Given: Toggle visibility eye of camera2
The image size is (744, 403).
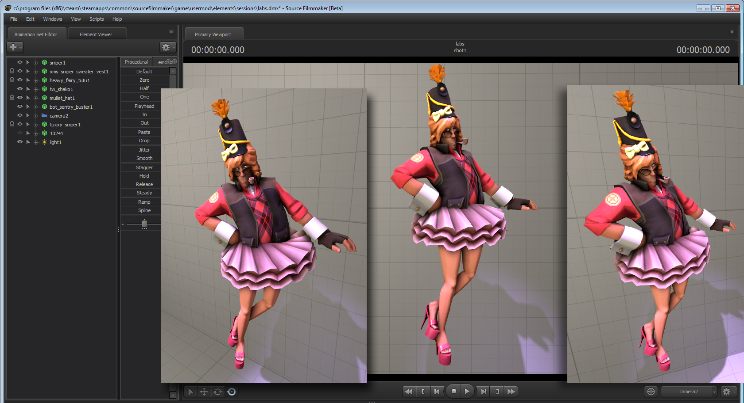Looking at the screenshot, I should click(20, 115).
